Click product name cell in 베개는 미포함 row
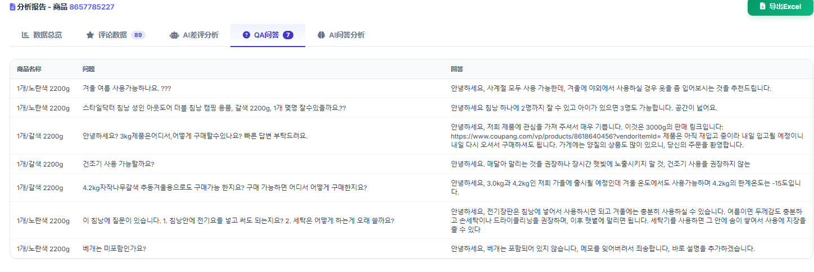Image resolution: width=814 pixels, height=272 pixels. click(x=43, y=248)
